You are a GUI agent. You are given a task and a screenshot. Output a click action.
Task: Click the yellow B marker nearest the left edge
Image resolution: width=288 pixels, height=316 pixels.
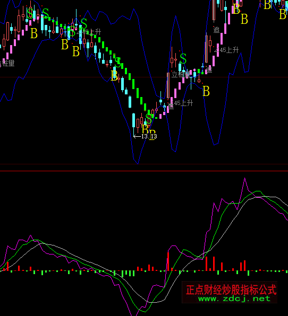(34, 33)
